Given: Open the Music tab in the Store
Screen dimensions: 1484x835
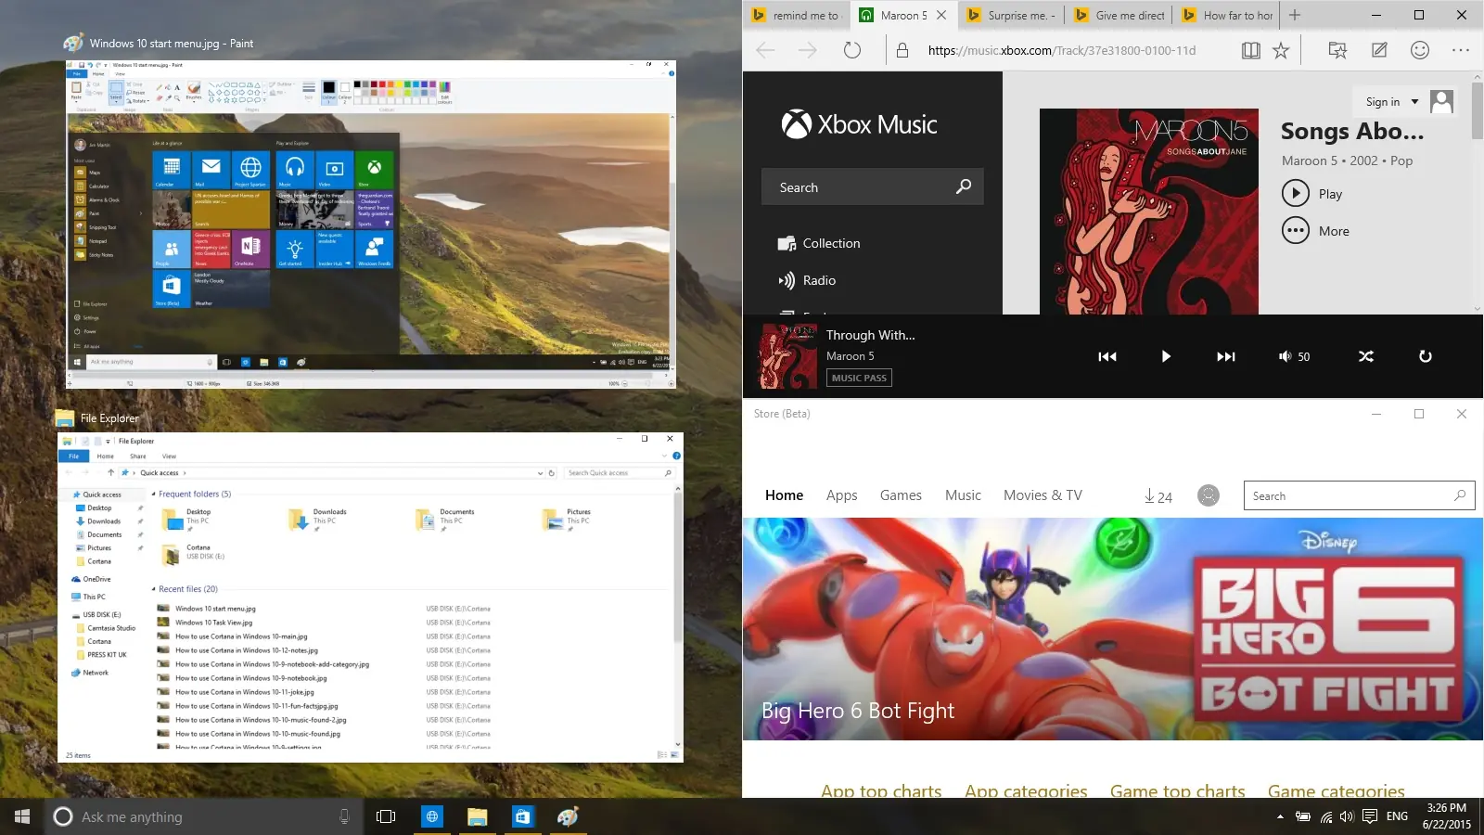Looking at the screenshot, I should [963, 495].
